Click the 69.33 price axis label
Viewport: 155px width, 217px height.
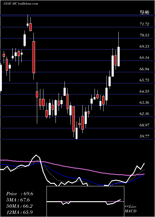tap(144, 46)
